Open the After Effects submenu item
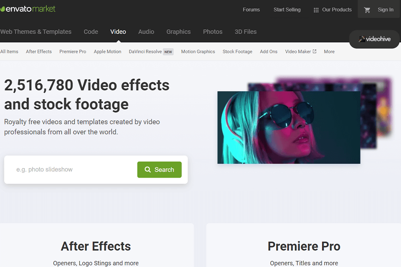Image resolution: width=401 pixels, height=267 pixels. coord(38,52)
